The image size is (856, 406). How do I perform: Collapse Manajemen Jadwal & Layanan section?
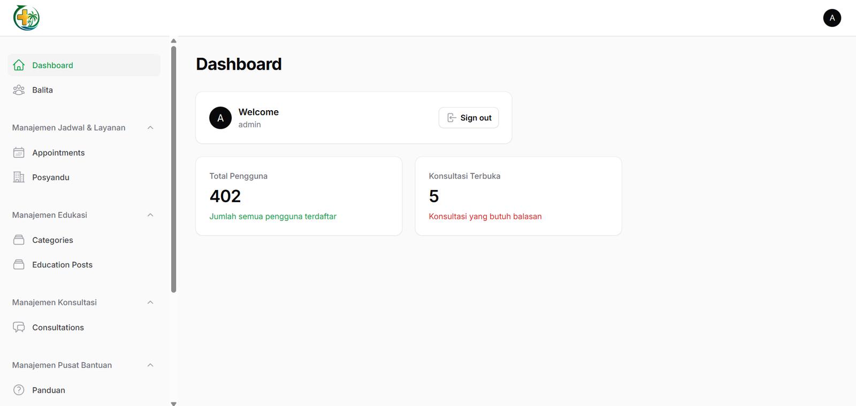[x=150, y=128]
